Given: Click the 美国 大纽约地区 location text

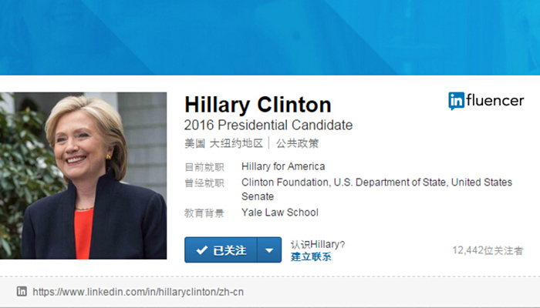Looking at the screenshot, I should click(x=224, y=143).
